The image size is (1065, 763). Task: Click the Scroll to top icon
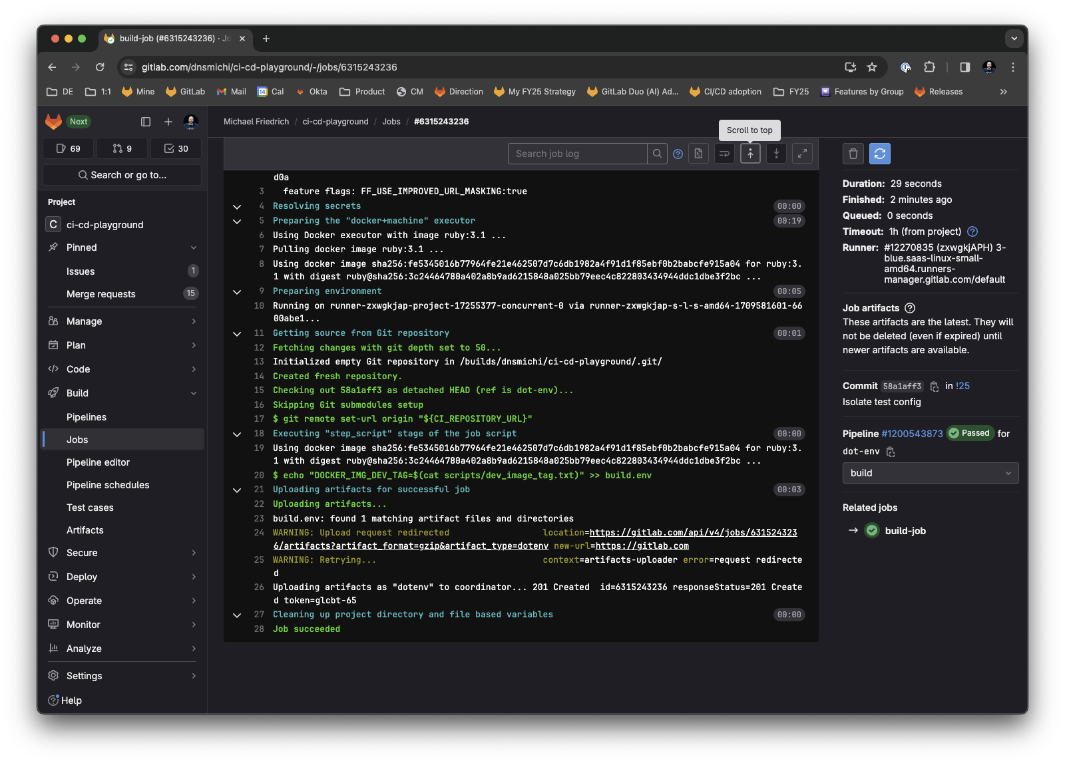[750, 153]
